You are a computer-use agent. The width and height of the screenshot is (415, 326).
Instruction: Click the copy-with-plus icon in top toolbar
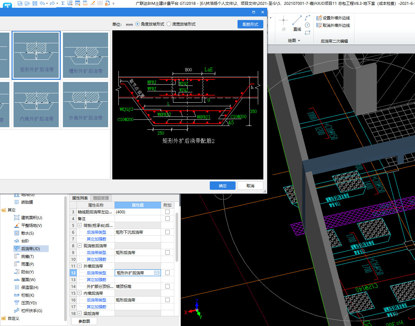[107, 3]
